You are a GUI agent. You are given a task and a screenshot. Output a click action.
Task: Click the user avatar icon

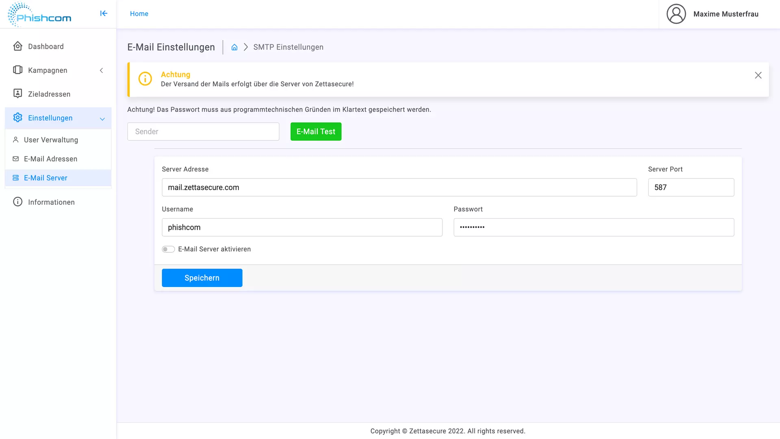(676, 14)
